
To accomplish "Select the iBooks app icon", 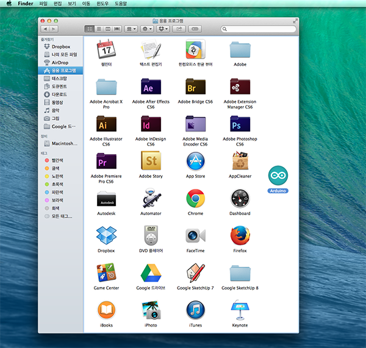I will [x=106, y=310].
